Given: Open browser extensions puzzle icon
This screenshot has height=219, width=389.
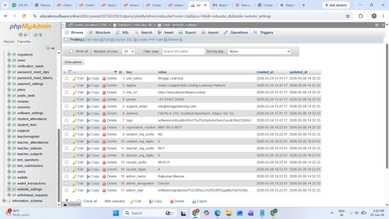Looking at the screenshot, I should pyautogui.click(x=360, y=16).
